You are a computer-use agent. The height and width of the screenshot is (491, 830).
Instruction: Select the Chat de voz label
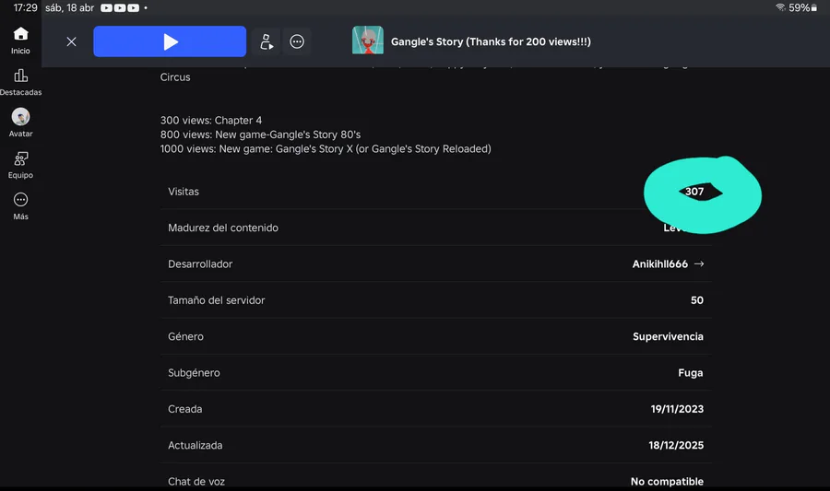pyautogui.click(x=196, y=482)
